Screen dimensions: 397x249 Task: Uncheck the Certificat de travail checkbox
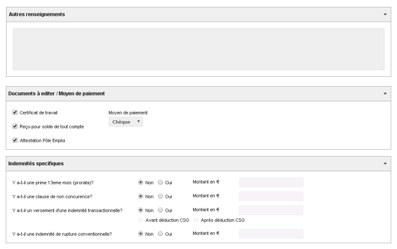[x=15, y=112]
